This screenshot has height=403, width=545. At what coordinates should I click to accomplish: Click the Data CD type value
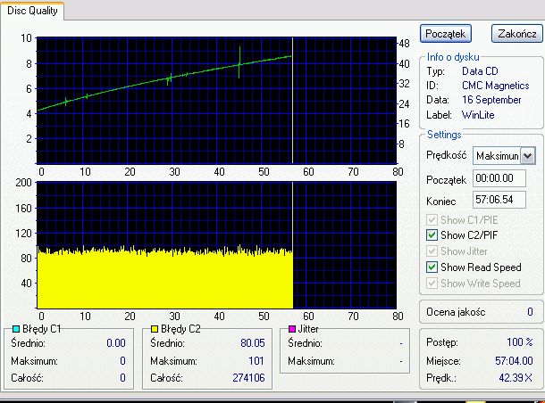(x=480, y=71)
